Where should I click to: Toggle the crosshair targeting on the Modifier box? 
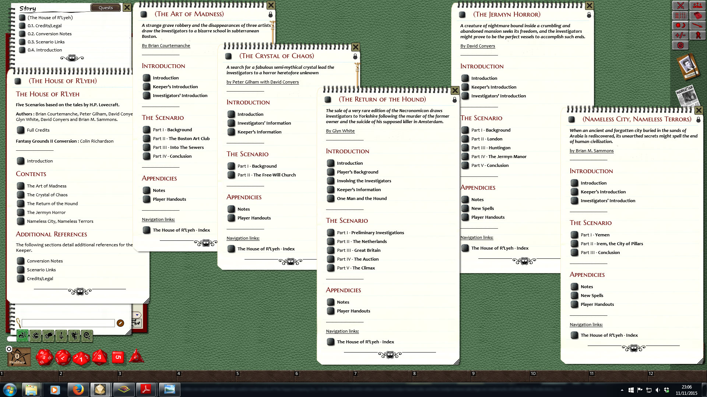pos(9,349)
